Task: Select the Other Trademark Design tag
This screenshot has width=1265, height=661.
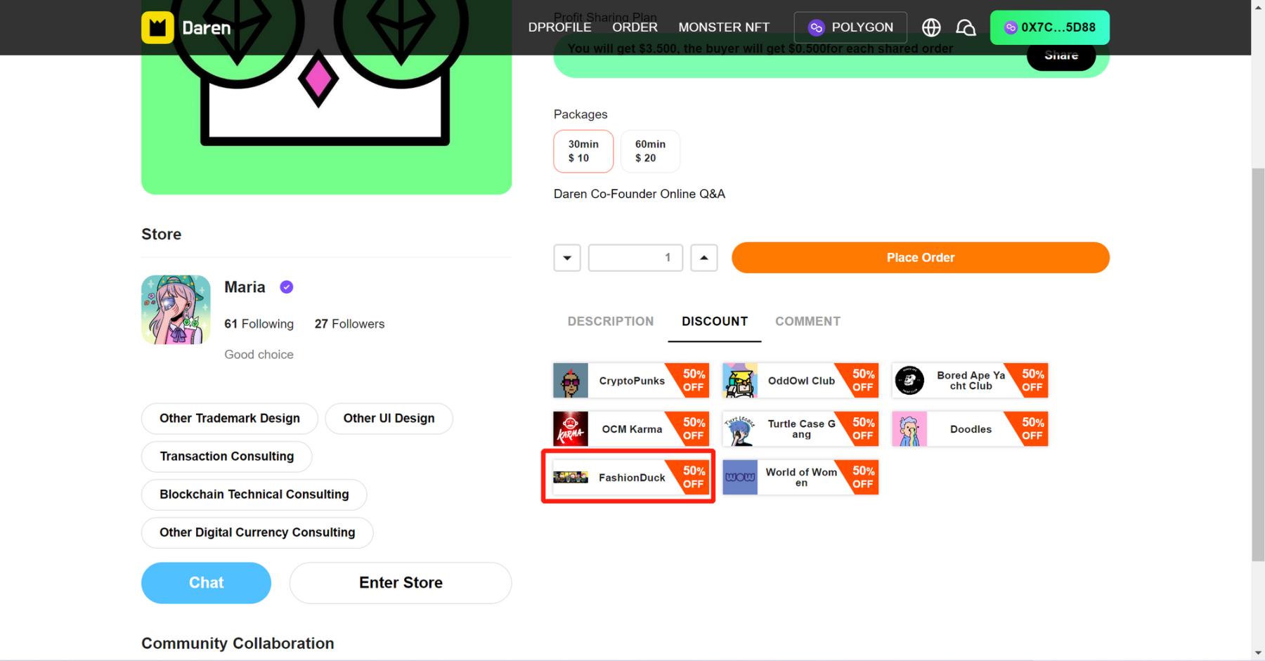Action: click(230, 419)
